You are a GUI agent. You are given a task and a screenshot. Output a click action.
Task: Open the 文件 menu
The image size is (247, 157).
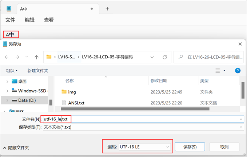10,20
